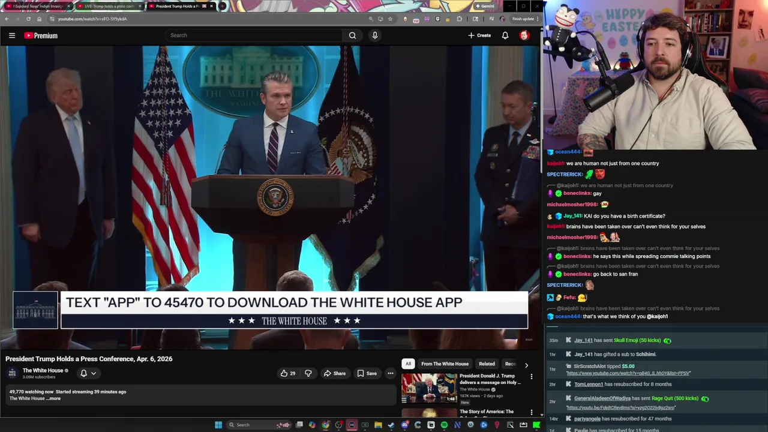
Task: Click the address bar URL youtube.com/watch
Action: click(92, 19)
